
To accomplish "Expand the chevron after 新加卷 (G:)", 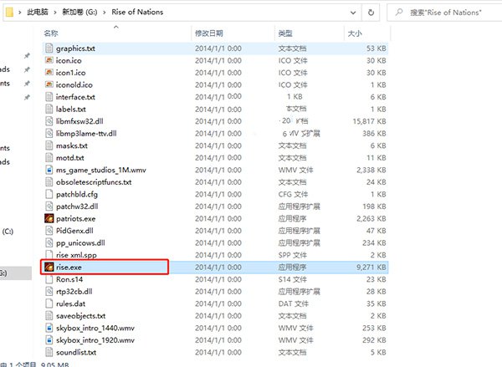I will point(105,13).
